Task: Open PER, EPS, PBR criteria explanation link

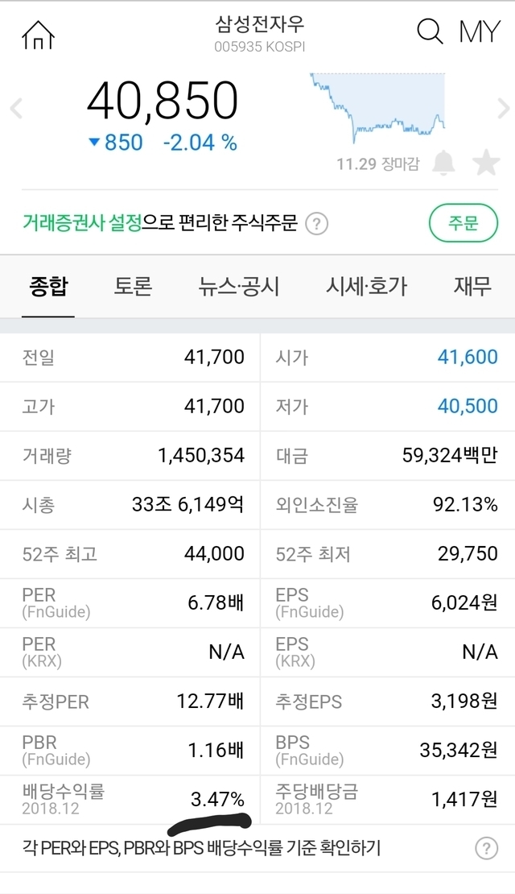Action: tap(202, 848)
